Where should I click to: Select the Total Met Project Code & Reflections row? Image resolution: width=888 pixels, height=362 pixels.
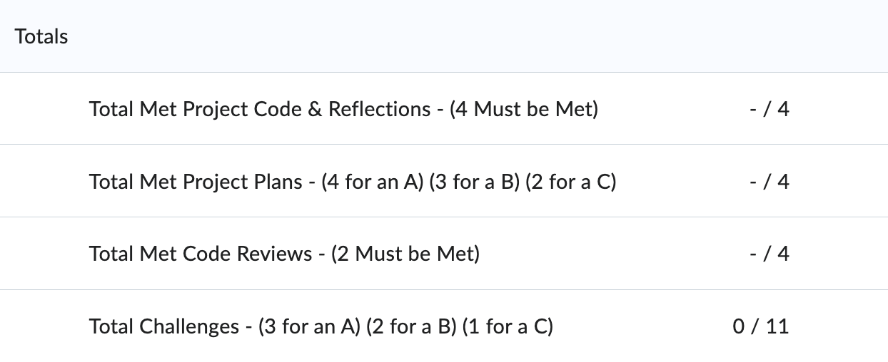(x=444, y=108)
